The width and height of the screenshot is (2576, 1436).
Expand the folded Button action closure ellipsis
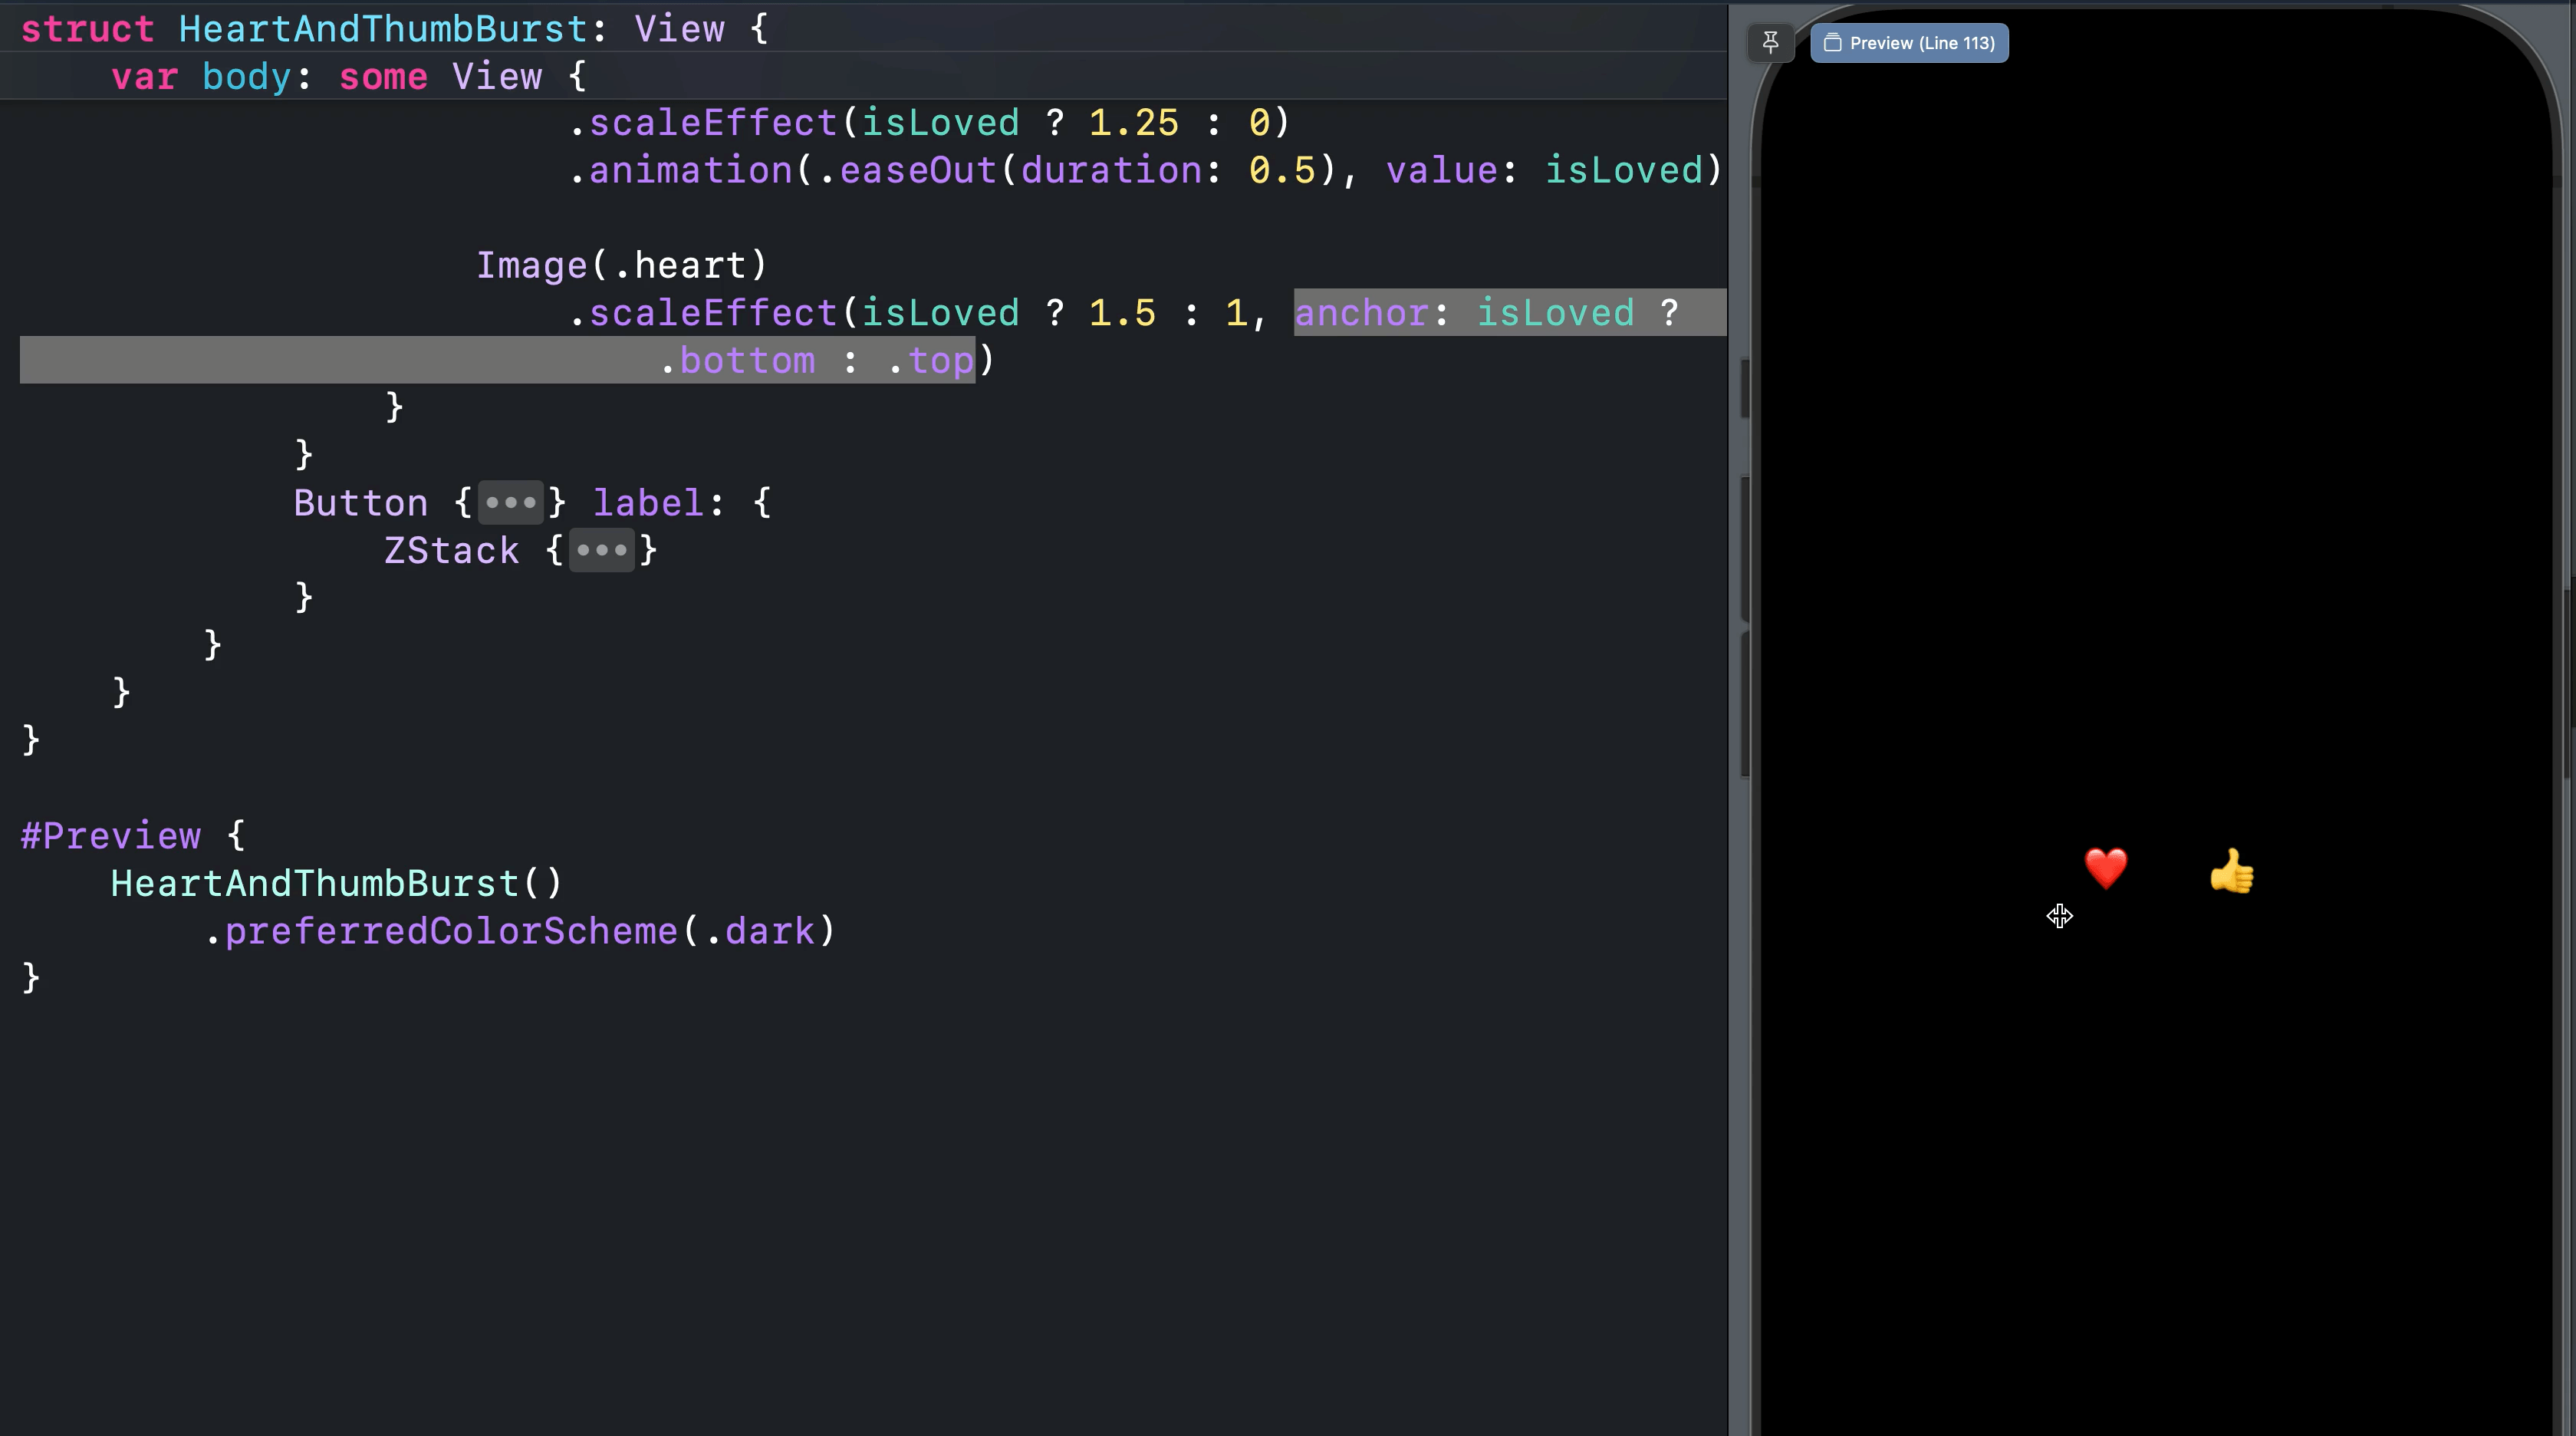tap(510, 502)
